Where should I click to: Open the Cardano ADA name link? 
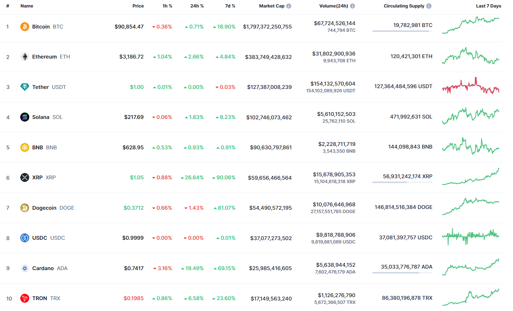(43, 268)
